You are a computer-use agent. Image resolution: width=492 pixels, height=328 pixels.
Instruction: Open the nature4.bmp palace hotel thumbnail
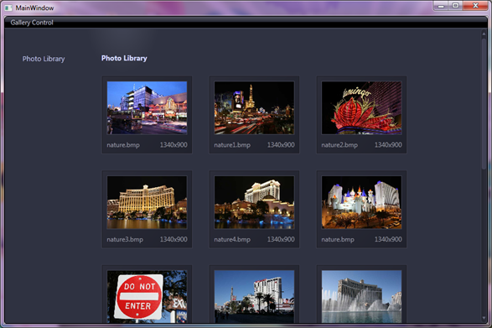click(254, 202)
